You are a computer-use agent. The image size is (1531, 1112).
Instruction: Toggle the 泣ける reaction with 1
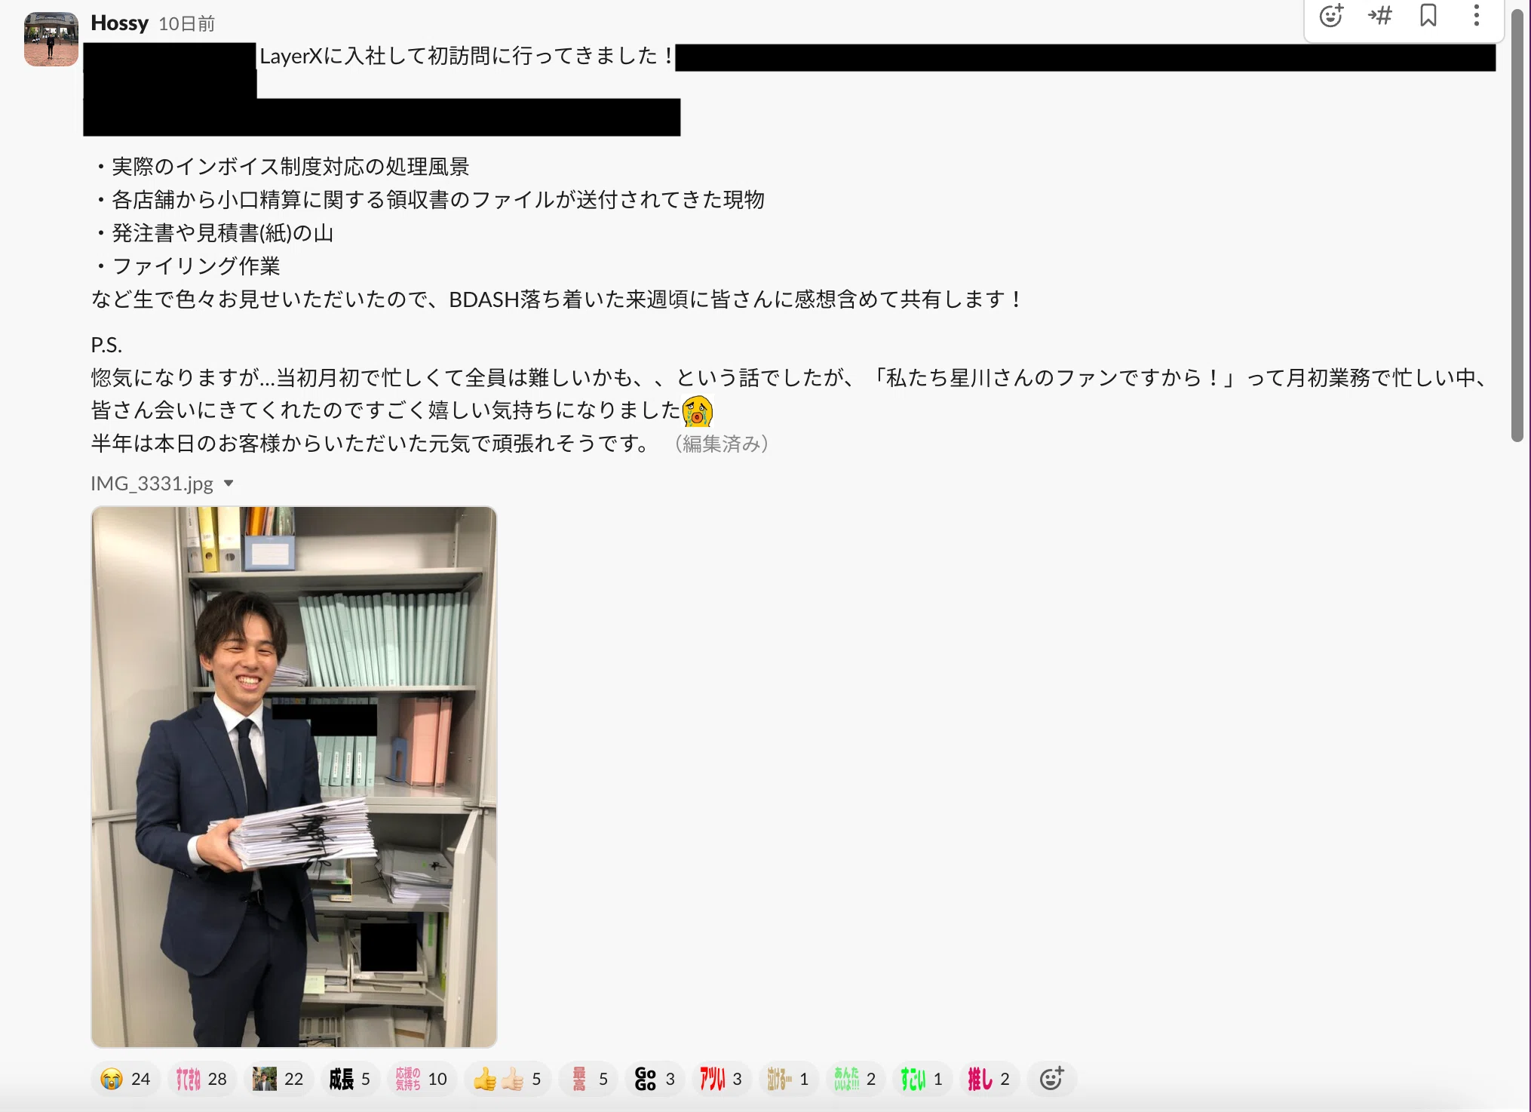[x=788, y=1079]
